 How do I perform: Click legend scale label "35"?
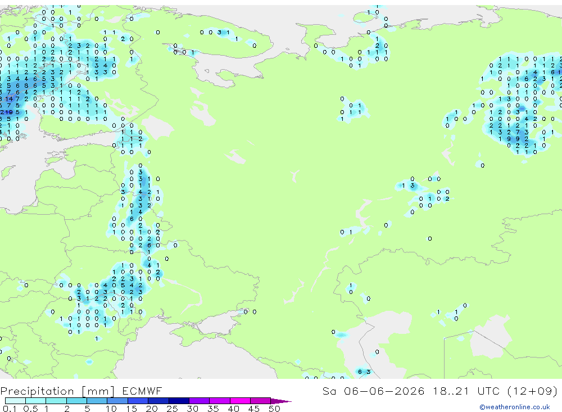[213, 409]
